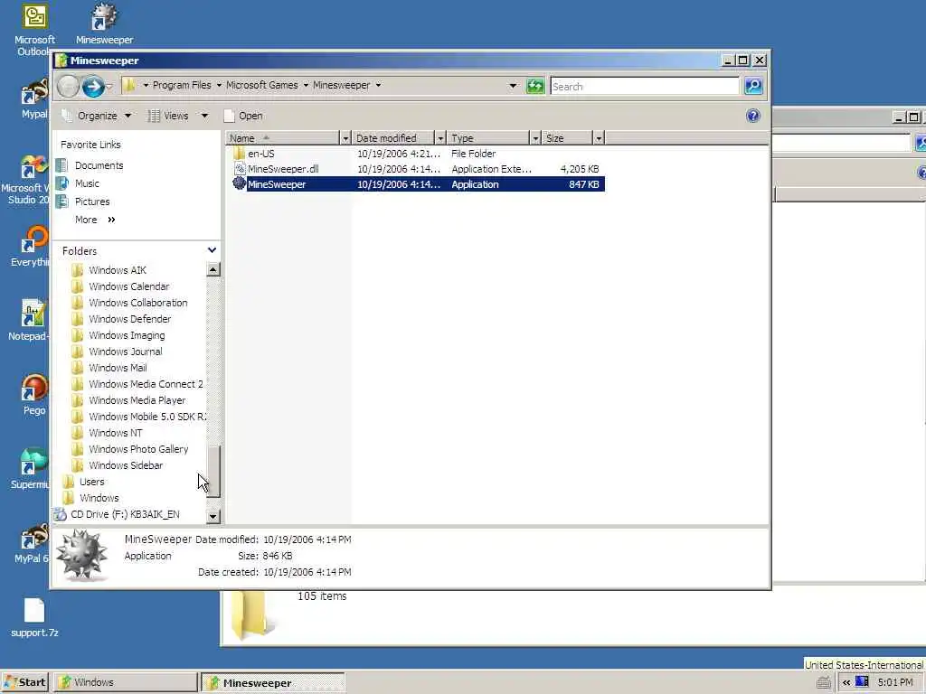Open Documents in Favorite Links
926x694 pixels.
pos(99,165)
